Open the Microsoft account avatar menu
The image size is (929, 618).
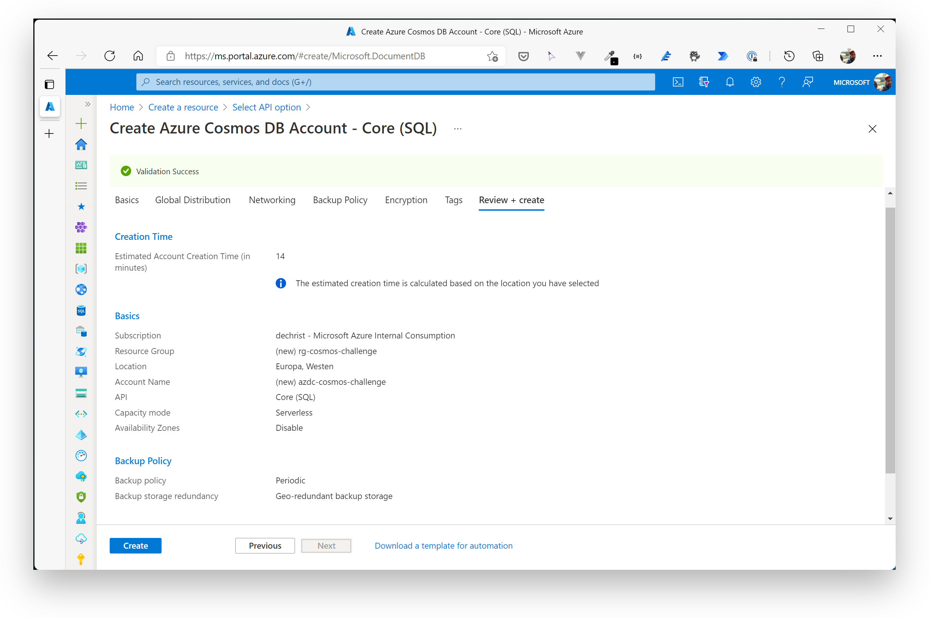[x=883, y=82]
